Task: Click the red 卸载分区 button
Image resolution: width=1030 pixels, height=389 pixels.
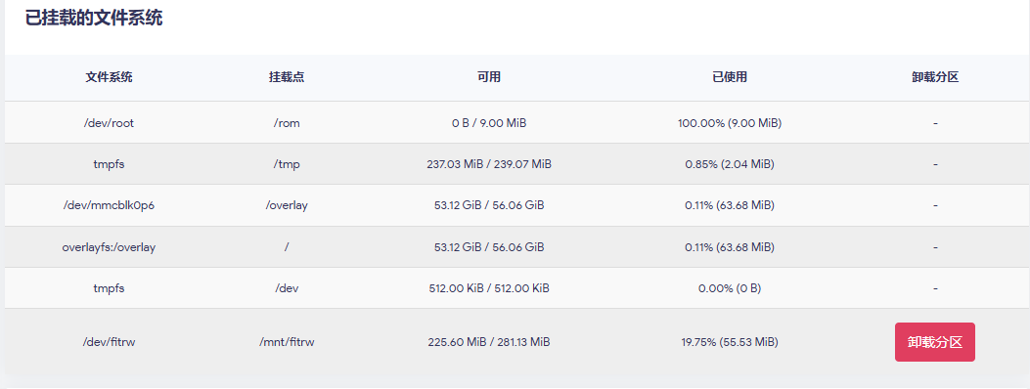Action: coord(934,342)
